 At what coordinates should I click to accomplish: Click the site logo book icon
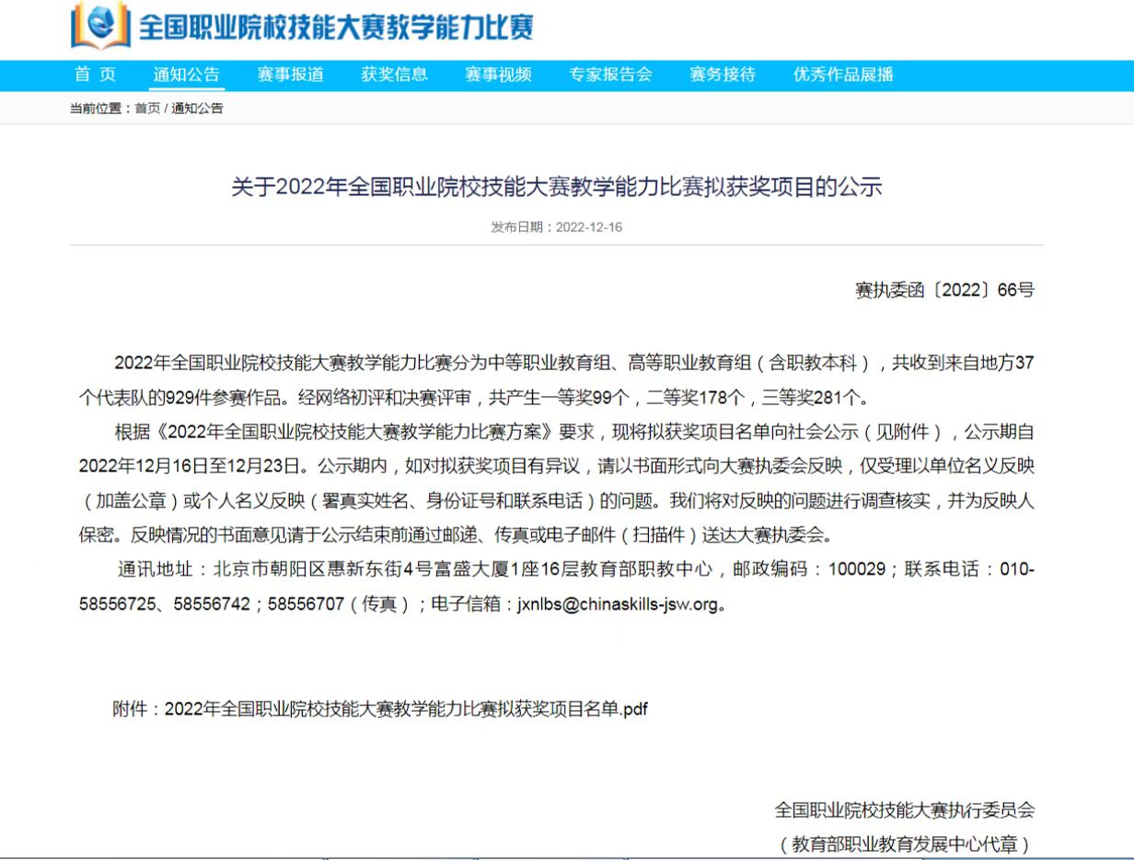(x=101, y=26)
